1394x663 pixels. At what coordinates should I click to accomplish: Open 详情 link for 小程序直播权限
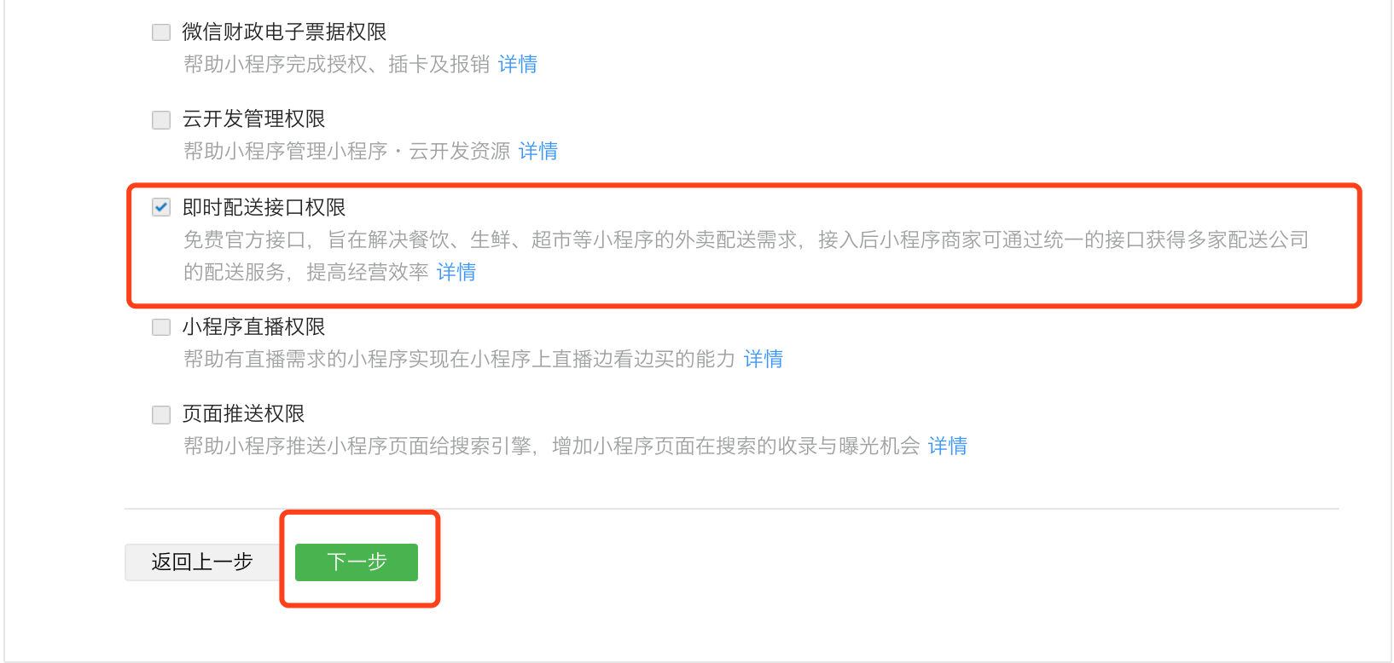tap(764, 359)
